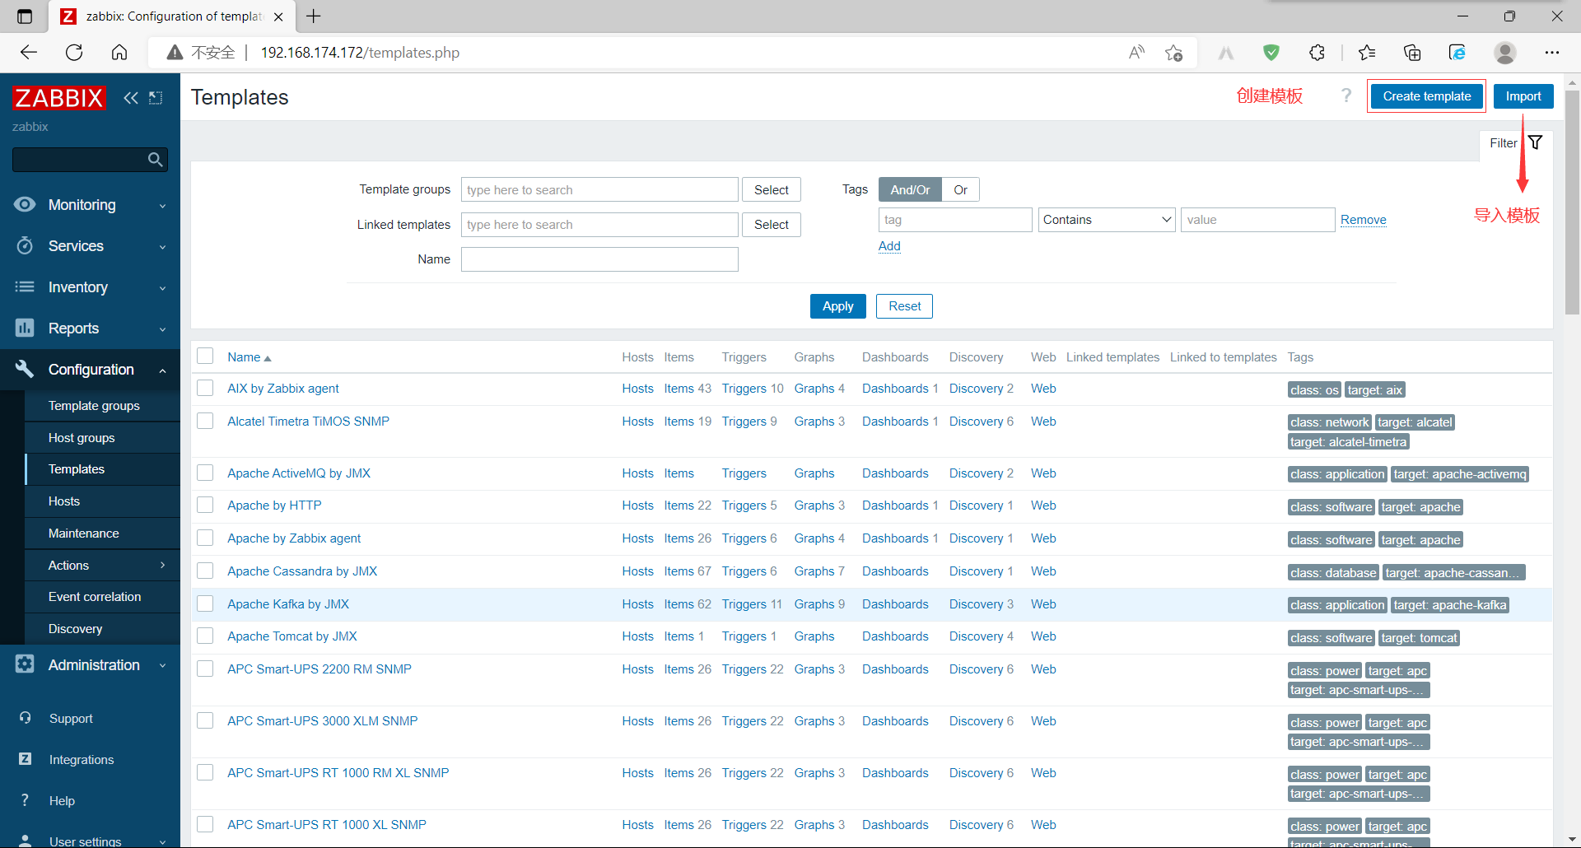Click Select beside Template groups field
1581x848 pixels.
(x=771, y=189)
